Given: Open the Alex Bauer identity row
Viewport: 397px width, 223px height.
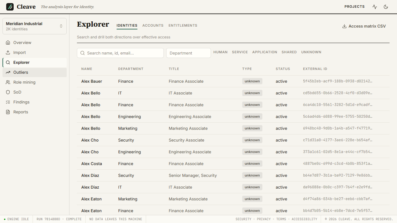Looking at the screenshot, I should [x=233, y=81].
